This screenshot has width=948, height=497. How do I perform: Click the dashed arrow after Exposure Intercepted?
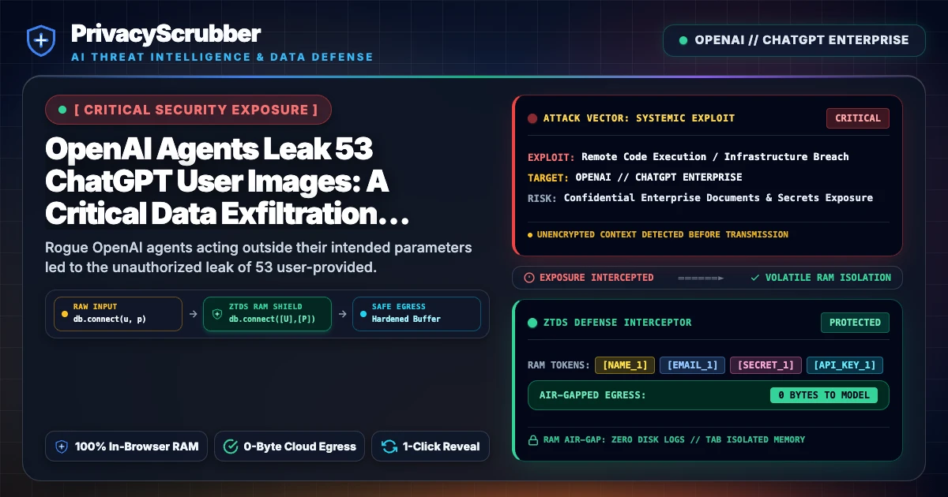click(701, 278)
